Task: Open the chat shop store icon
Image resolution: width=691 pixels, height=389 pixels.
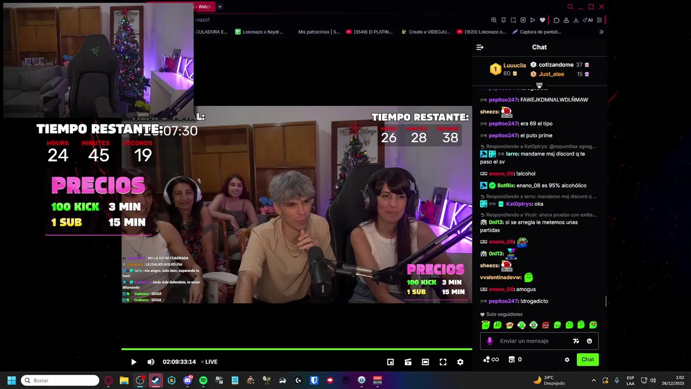Action: (x=511, y=359)
